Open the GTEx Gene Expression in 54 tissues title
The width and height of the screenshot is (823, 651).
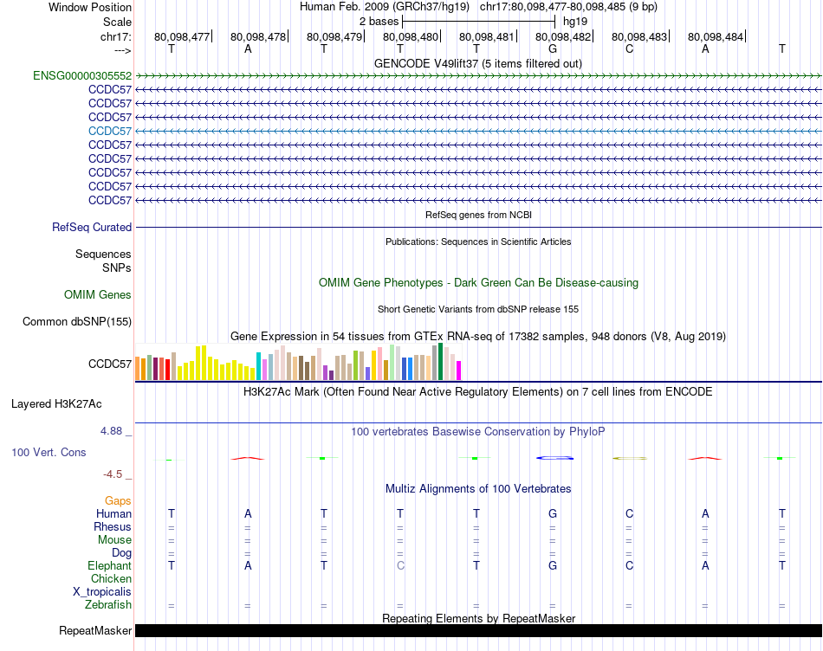click(478, 336)
